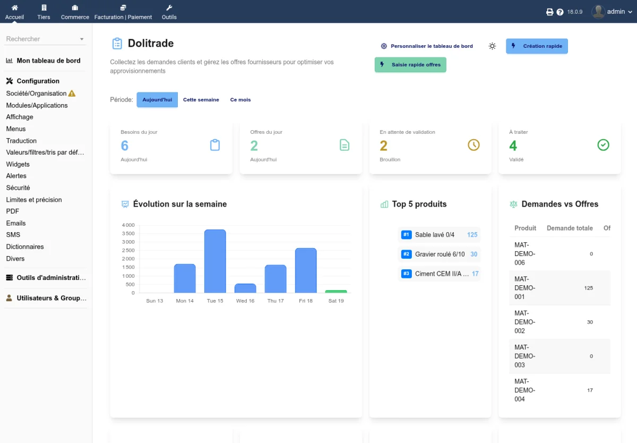Open Facturation | Paiement menu
This screenshot has height=443, width=637.
pos(123,12)
